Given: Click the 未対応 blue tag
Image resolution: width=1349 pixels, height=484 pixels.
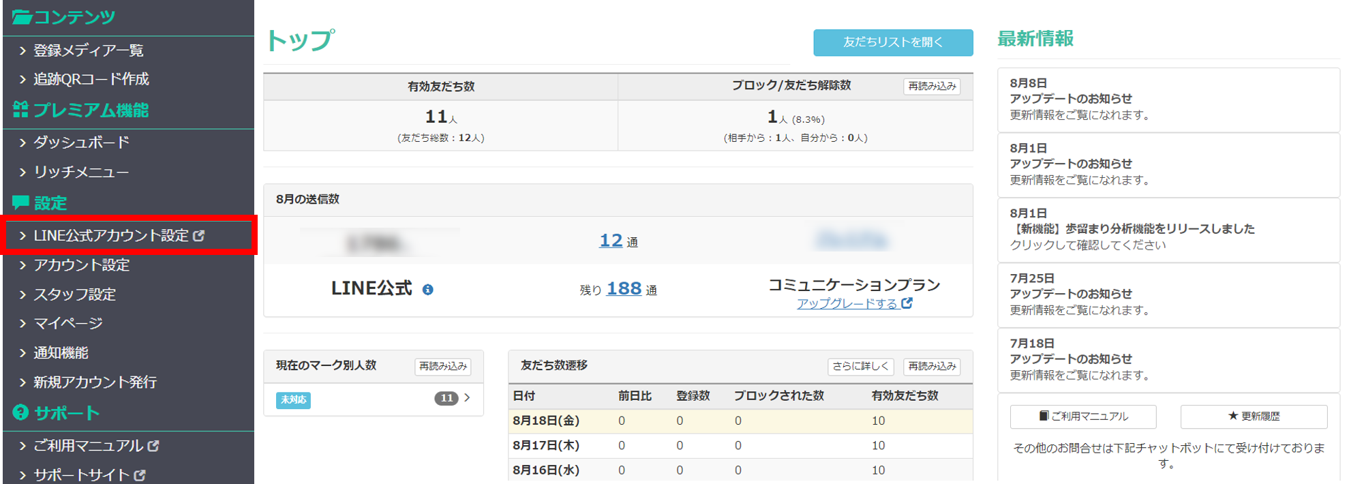Looking at the screenshot, I should point(293,400).
